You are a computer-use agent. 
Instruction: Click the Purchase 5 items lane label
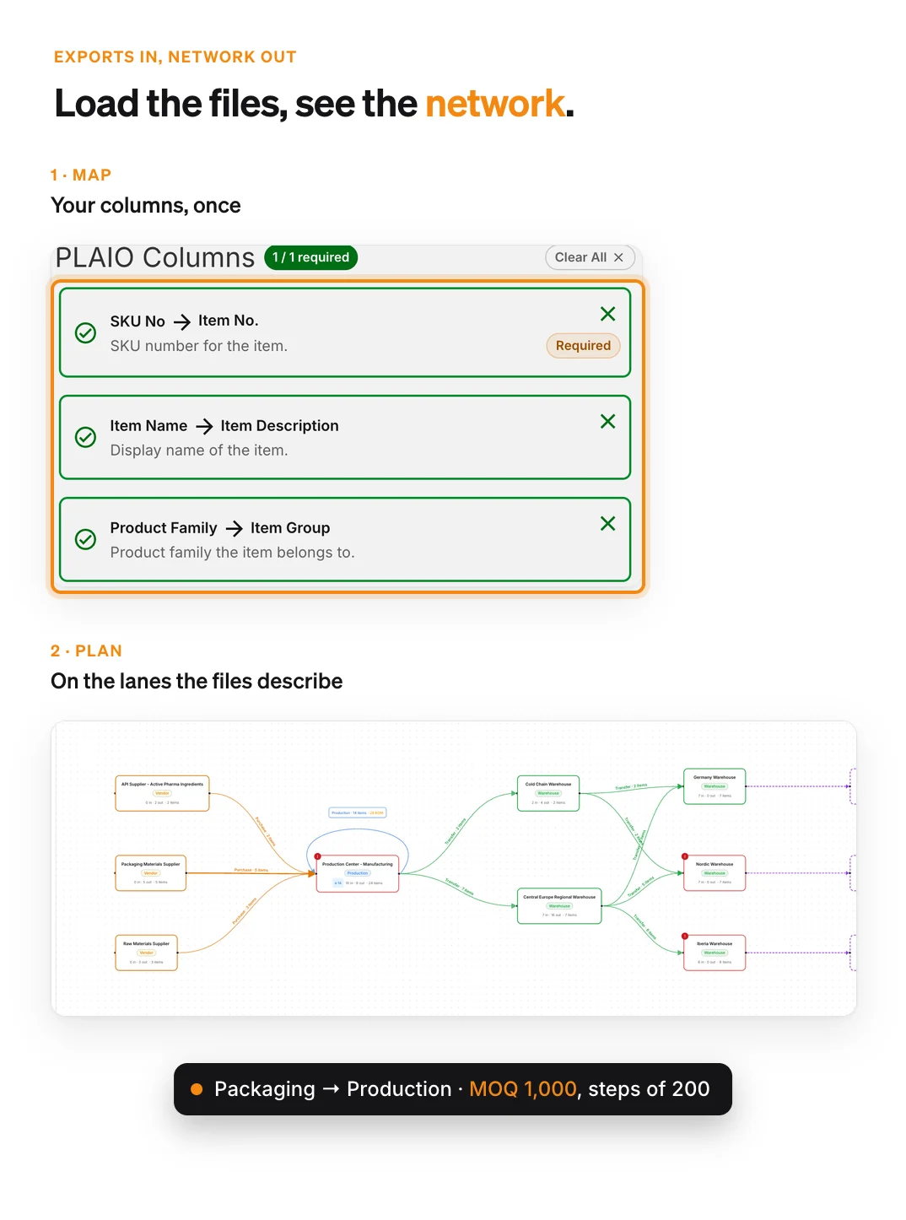tap(251, 870)
